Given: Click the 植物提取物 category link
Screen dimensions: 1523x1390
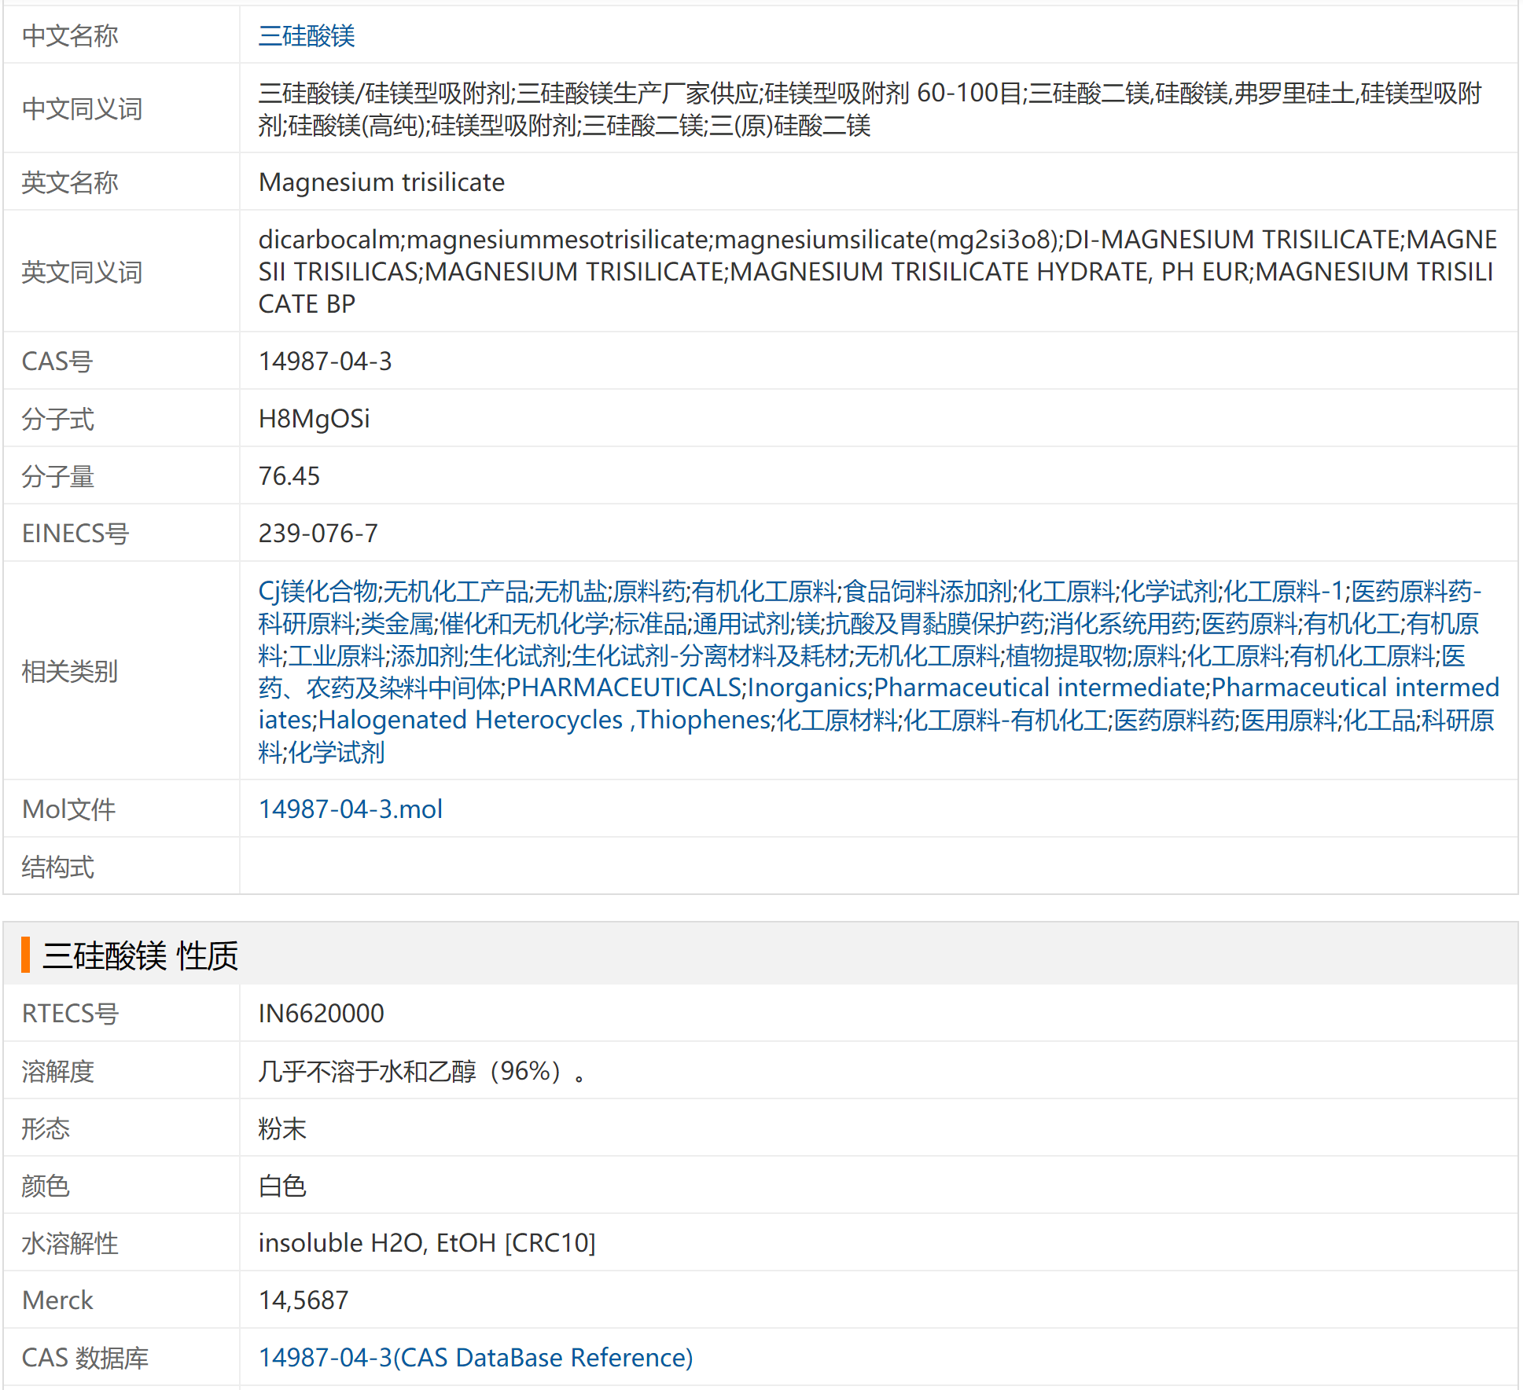Looking at the screenshot, I should click(x=1065, y=655).
